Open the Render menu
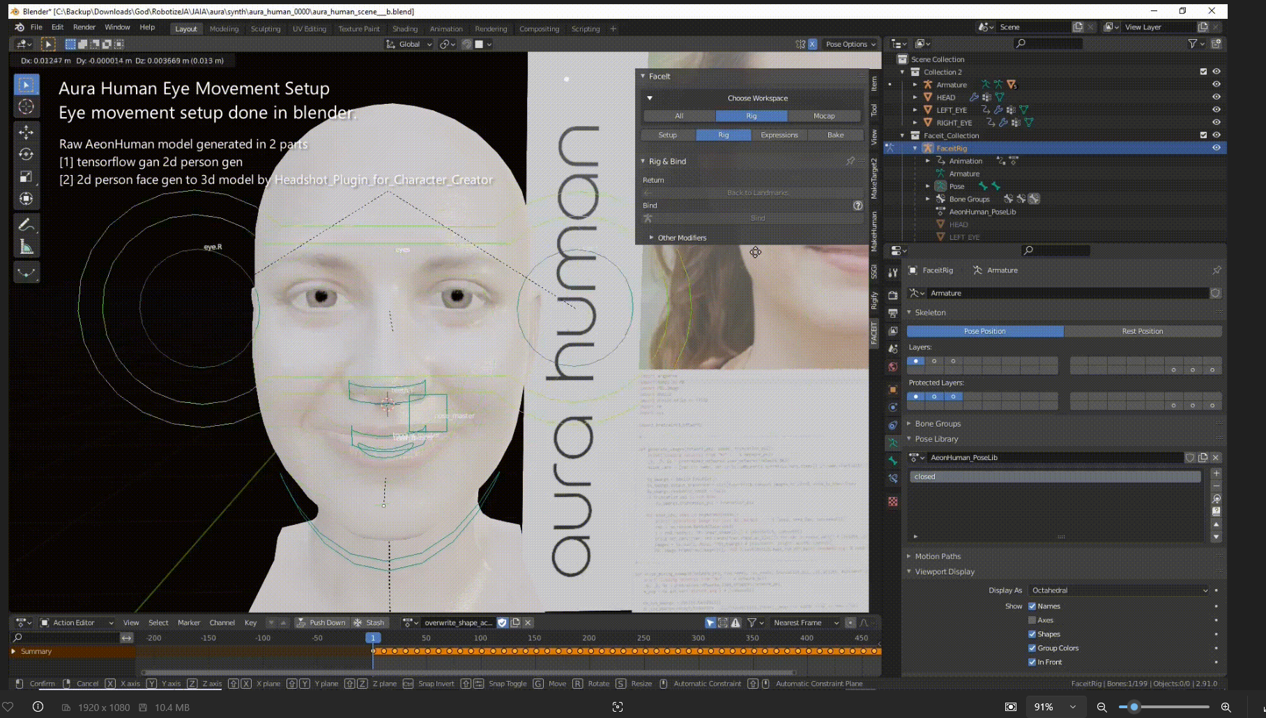This screenshot has width=1266, height=718. point(84,27)
